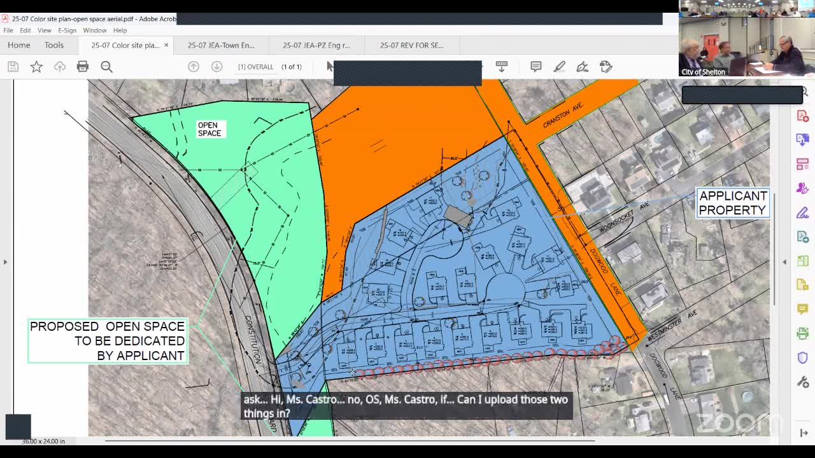The image size is (815, 458).
Task: Click the horizontal scrollbar at bottom
Action: 350,441
